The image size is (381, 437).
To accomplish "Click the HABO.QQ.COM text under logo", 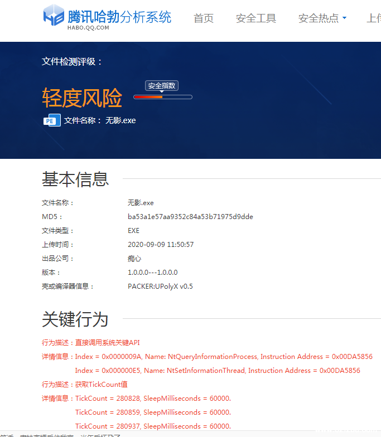I will [88, 27].
